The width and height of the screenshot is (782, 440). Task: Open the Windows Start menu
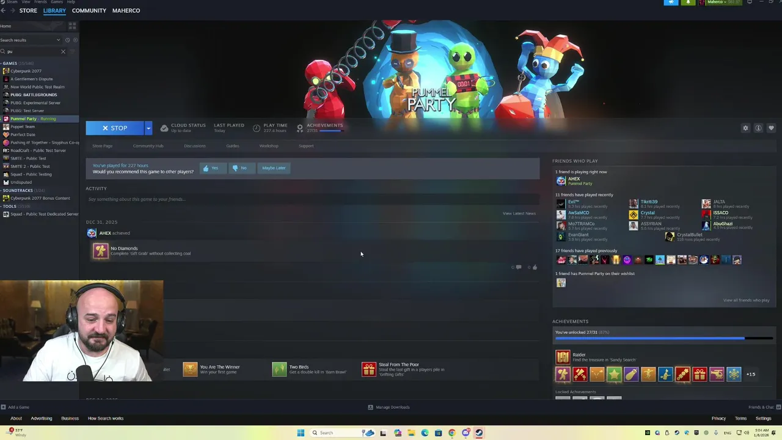click(x=301, y=433)
